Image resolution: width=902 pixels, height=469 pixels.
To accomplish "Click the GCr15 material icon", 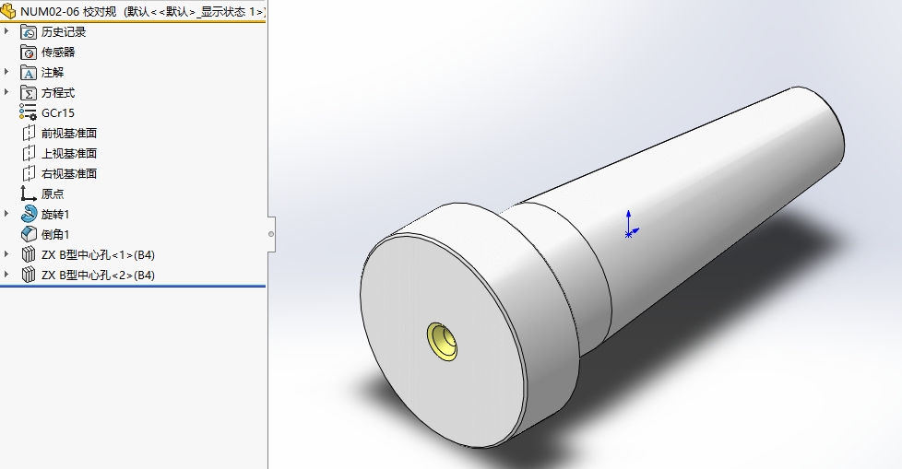I will pos(29,112).
